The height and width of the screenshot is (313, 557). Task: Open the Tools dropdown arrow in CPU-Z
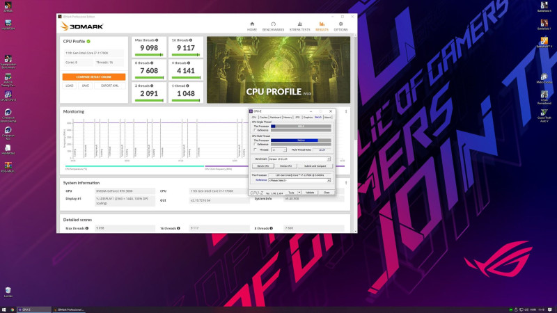pyautogui.click(x=299, y=193)
